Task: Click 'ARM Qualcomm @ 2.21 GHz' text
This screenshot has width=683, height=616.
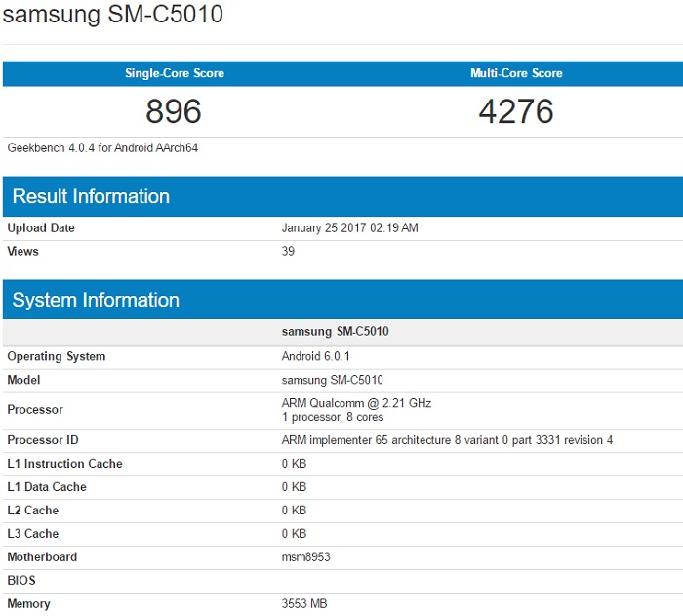Action: (x=356, y=403)
